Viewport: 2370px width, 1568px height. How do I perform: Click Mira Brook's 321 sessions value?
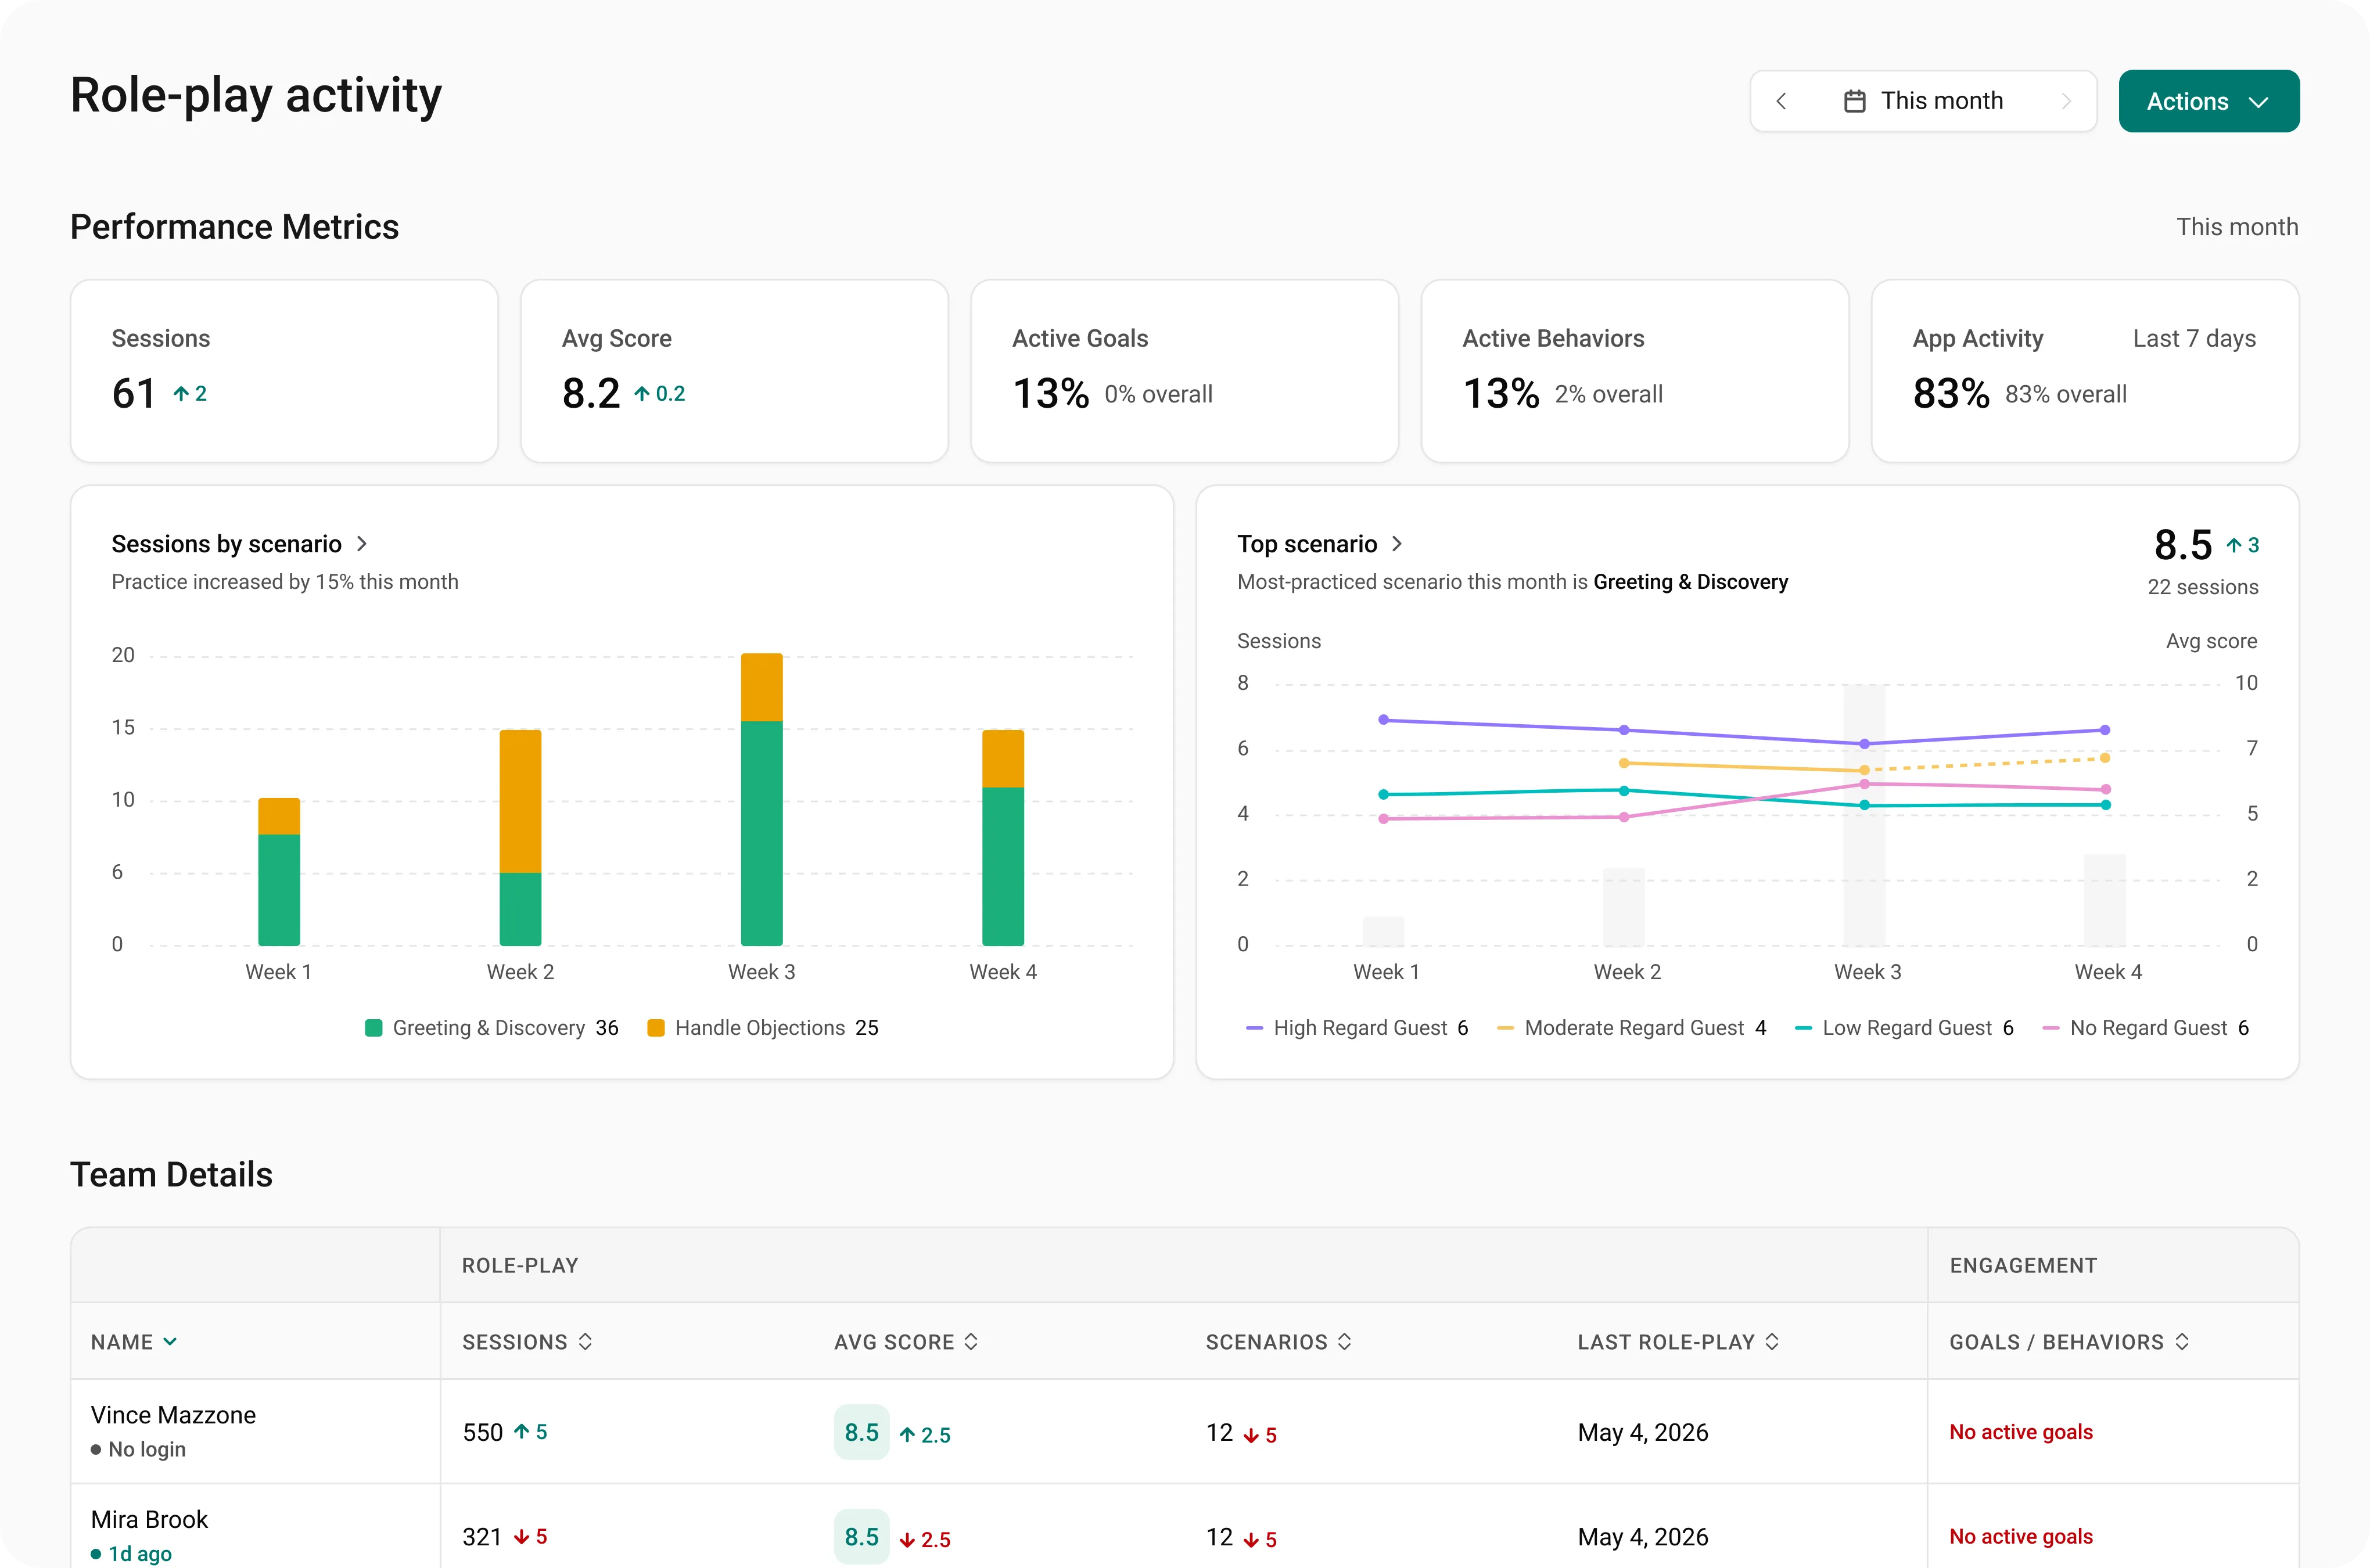pos(482,1537)
